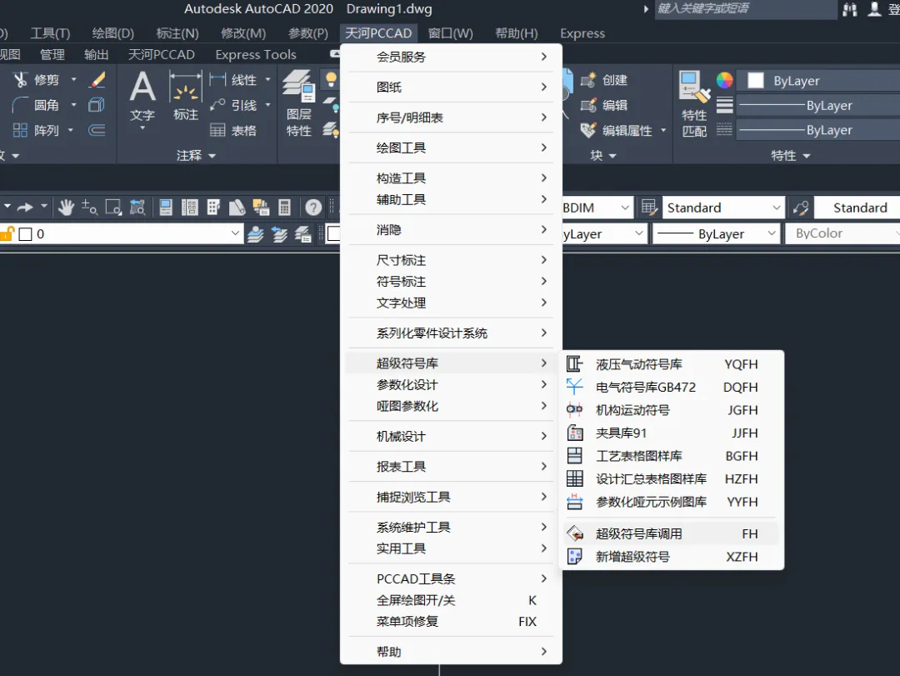
Task: Select the Trim (修剪) scissors tool
Action: coord(36,80)
